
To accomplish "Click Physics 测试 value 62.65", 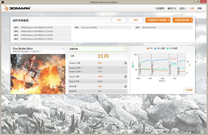I will [100, 81].
